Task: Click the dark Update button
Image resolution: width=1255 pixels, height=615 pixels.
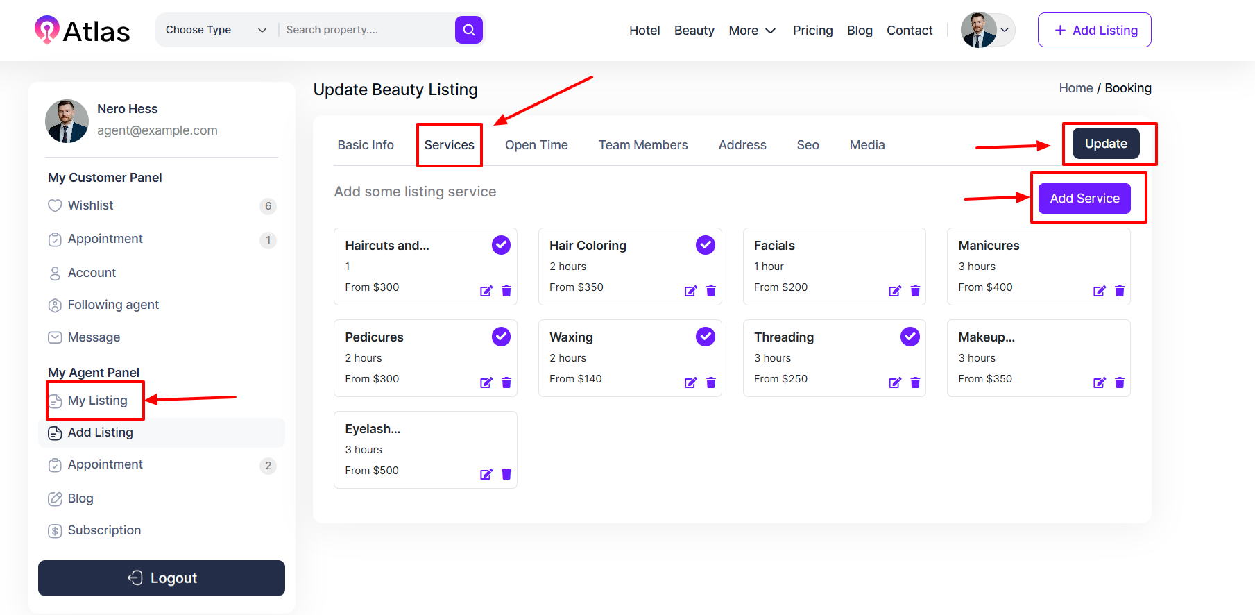Action: coord(1106,144)
